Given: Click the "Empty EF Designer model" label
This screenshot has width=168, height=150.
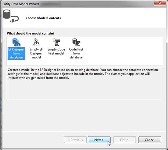Looking at the screenshot, I should pos(36,53).
